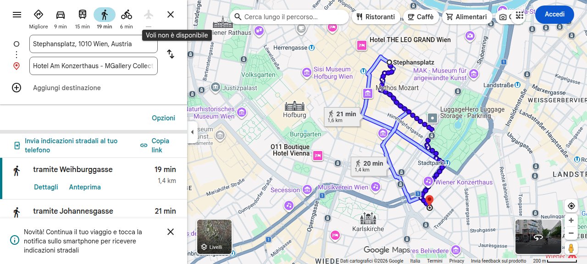587x264 pixels.
Task: Open LuggageHero Luggage Storage marker
Action: click(x=432, y=119)
